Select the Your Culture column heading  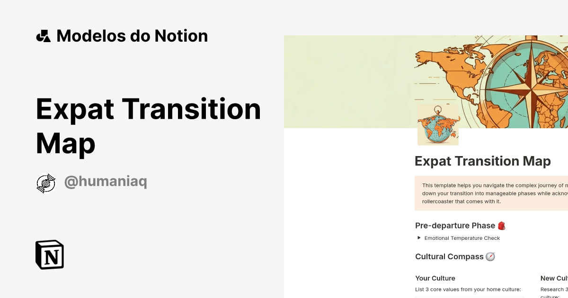[435, 278]
